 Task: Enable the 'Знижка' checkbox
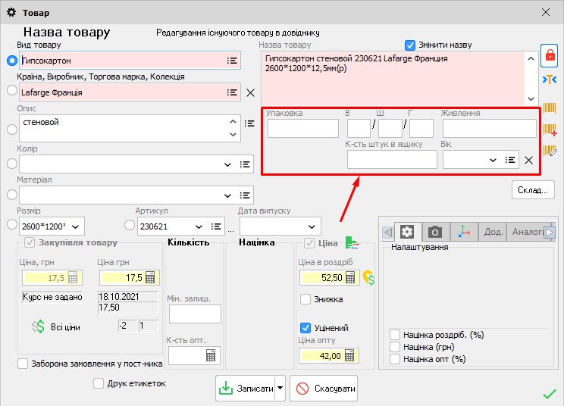click(305, 299)
